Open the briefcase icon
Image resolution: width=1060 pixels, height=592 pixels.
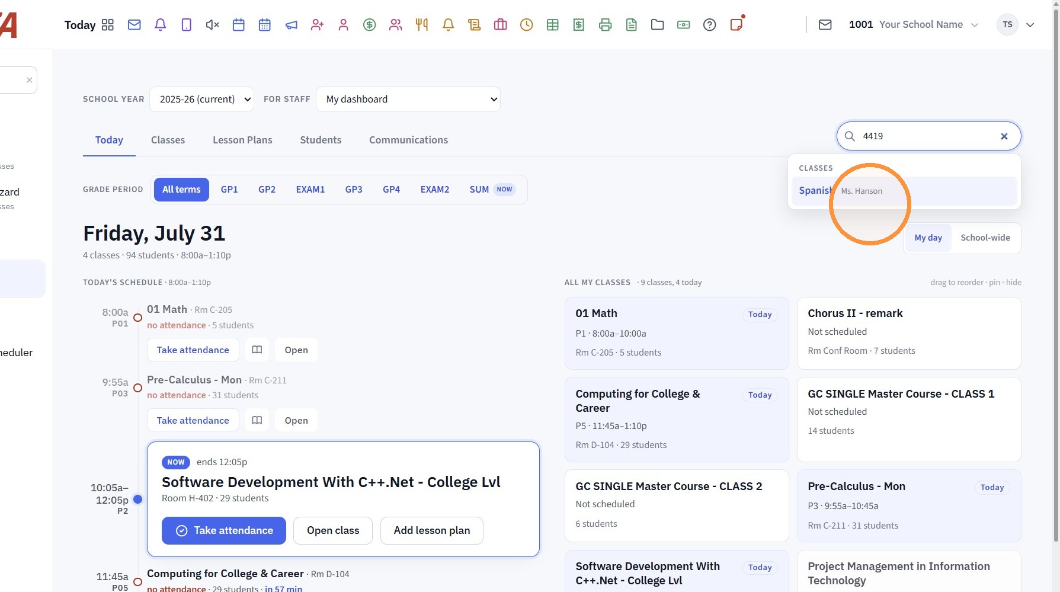pyautogui.click(x=501, y=25)
